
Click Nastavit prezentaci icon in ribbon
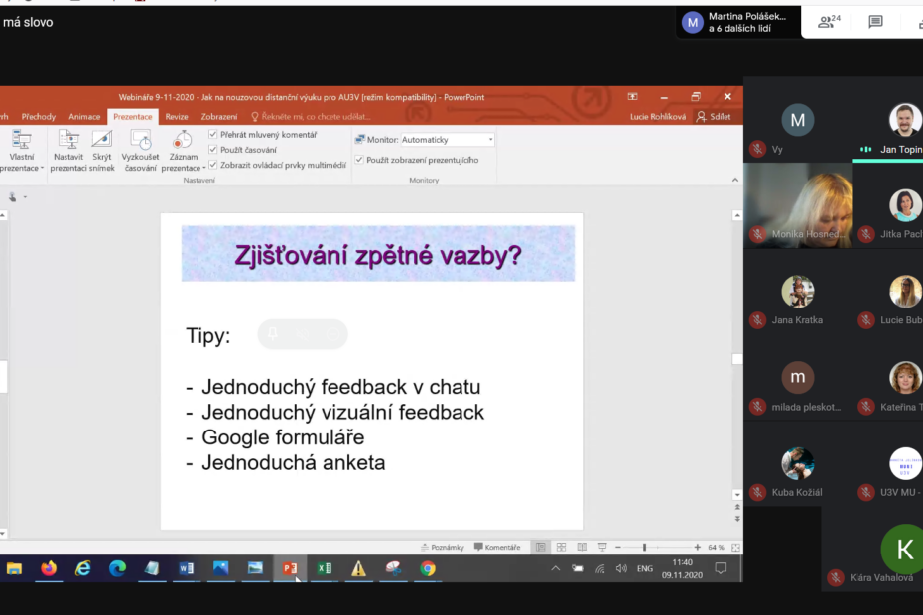[68, 141]
